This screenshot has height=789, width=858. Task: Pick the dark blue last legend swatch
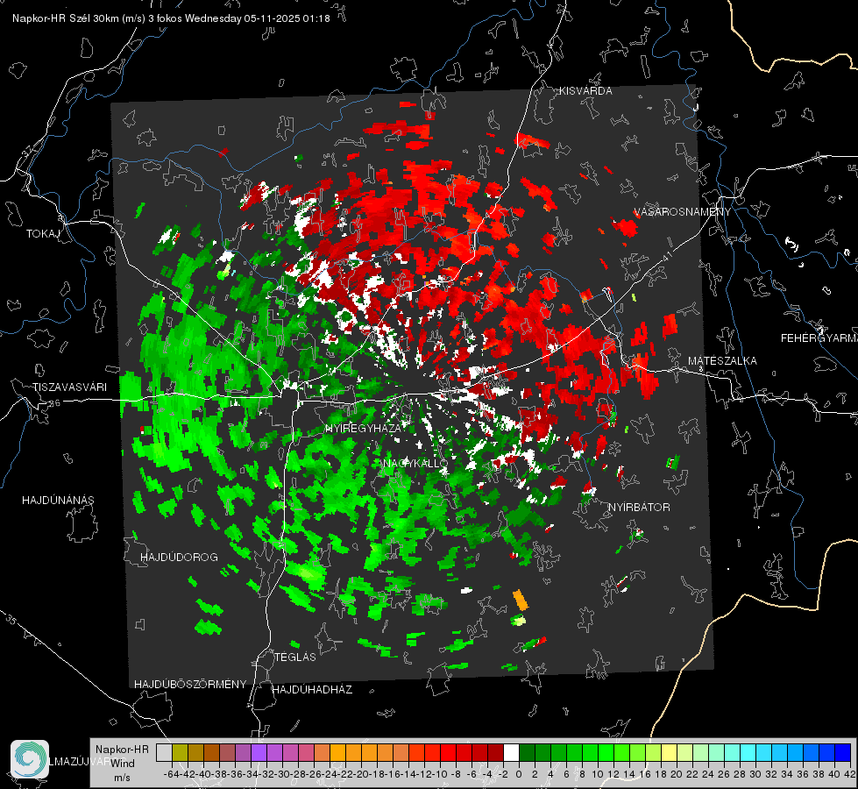(843, 753)
